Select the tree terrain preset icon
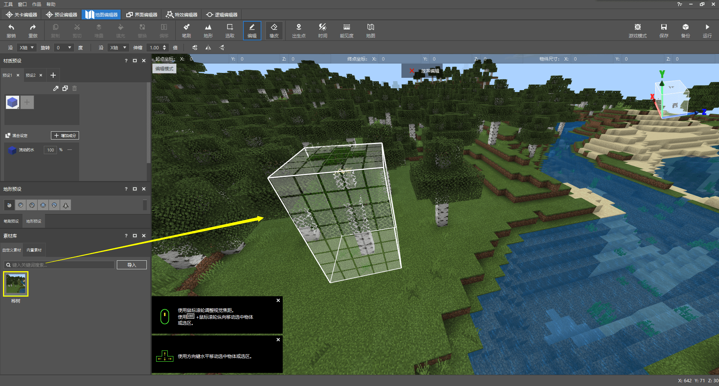Screen dimensions: 719x386 coord(66,205)
